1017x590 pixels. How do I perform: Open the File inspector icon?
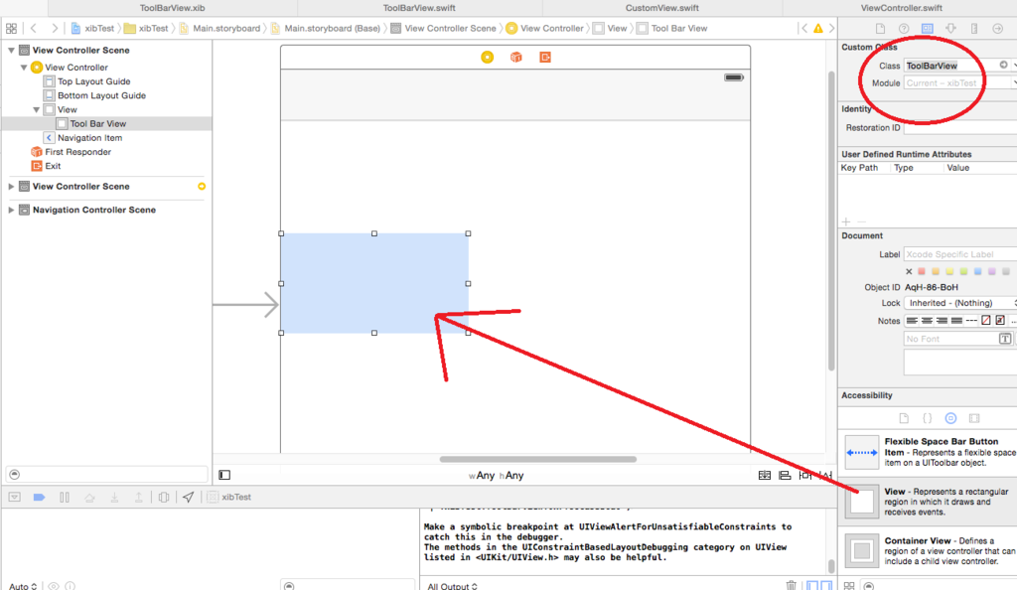(880, 29)
